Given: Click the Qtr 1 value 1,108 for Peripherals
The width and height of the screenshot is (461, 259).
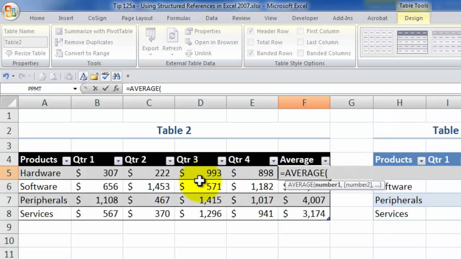Looking at the screenshot, I should 97,200.
